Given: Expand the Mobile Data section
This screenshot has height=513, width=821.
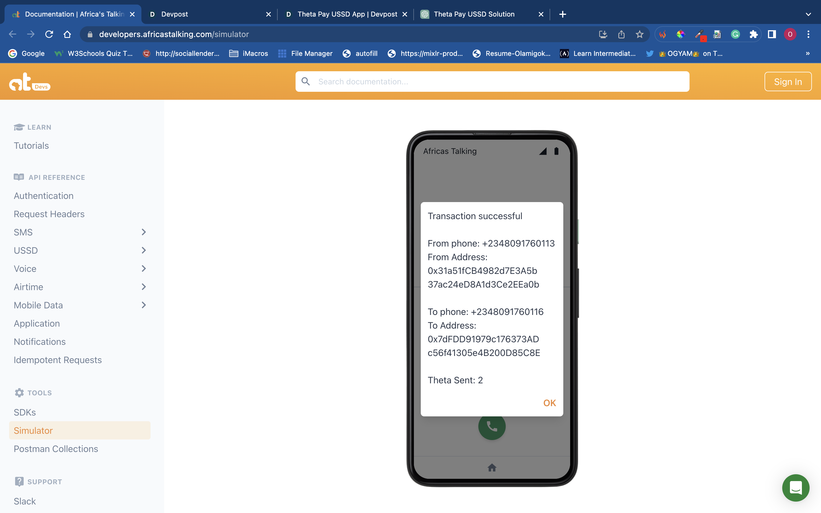Looking at the screenshot, I should click(x=143, y=305).
